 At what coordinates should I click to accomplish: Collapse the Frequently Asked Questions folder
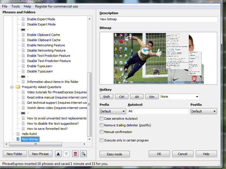(x=12, y=87)
